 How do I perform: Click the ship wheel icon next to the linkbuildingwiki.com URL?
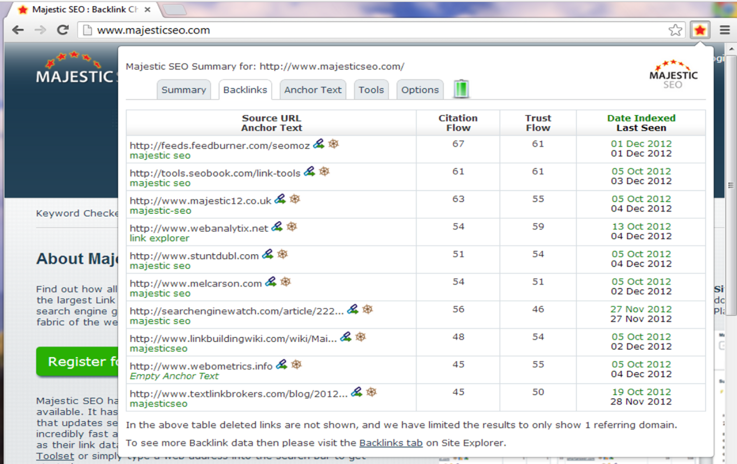(361, 337)
